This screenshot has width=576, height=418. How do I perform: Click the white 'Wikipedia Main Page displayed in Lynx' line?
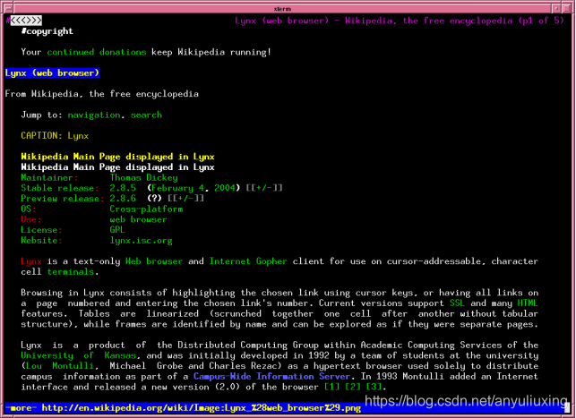coord(117,167)
